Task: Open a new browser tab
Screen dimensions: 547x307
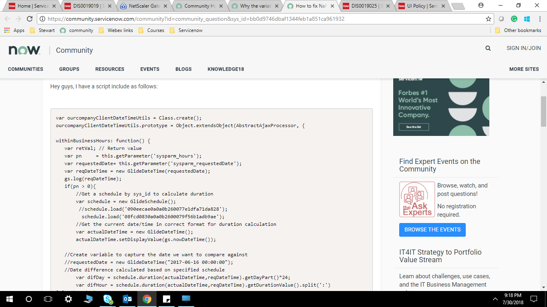Action: pyautogui.click(x=457, y=6)
